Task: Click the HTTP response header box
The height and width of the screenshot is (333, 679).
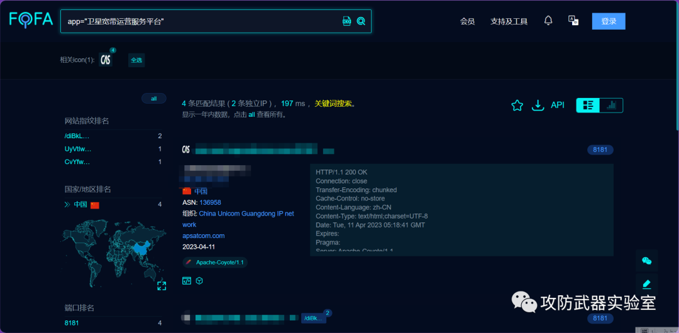Action: (461, 210)
